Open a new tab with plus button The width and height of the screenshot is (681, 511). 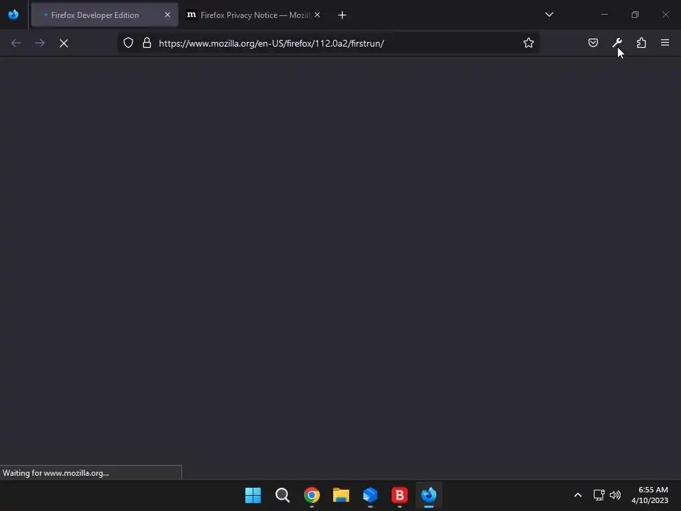pyautogui.click(x=342, y=15)
